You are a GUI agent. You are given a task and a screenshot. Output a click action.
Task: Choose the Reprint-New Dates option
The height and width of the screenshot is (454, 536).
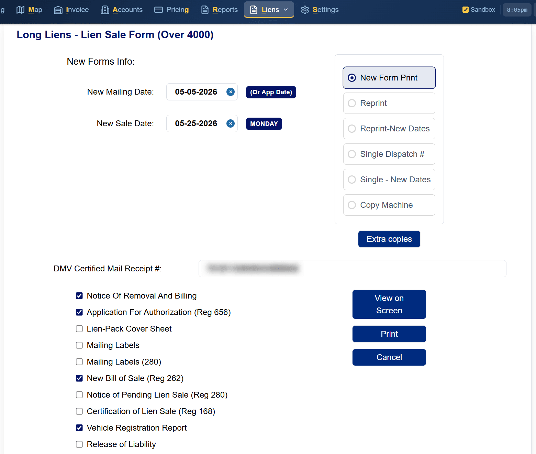[389, 129]
